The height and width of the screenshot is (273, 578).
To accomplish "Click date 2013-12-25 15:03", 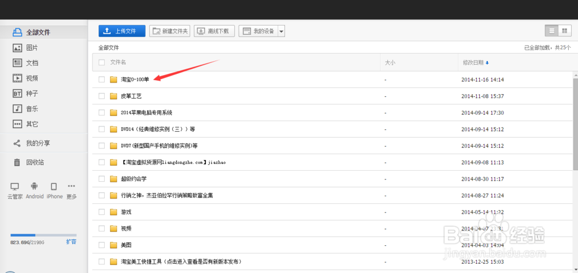I will [483, 261].
